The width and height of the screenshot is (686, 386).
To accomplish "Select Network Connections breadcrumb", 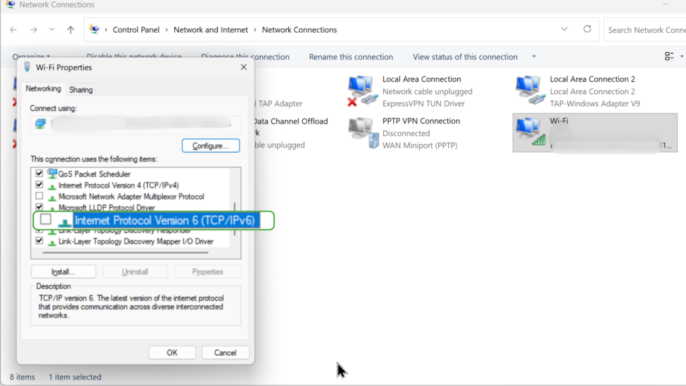I will point(299,29).
